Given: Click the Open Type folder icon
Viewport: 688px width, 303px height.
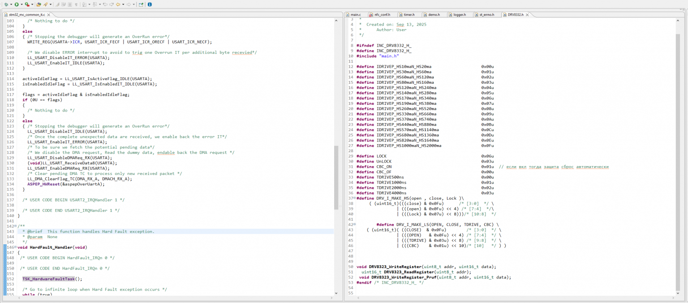Looking at the screenshot, I should pos(39,4).
